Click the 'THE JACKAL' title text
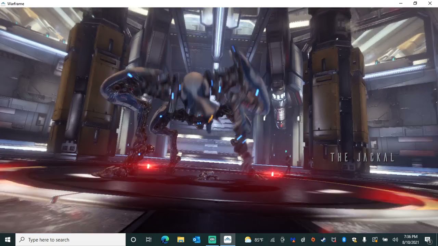The image size is (438, 246). click(363, 157)
